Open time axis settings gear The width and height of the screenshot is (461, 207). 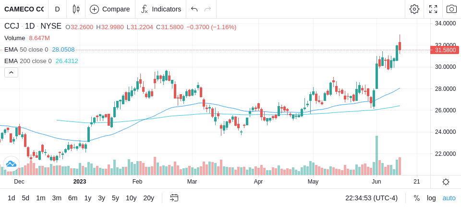point(446,182)
